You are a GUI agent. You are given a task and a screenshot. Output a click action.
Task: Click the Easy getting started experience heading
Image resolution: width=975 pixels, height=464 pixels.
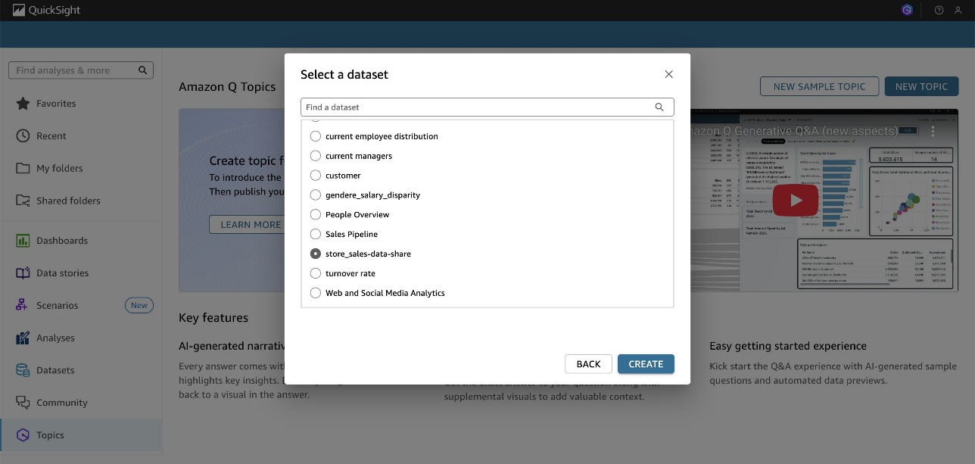tap(788, 346)
